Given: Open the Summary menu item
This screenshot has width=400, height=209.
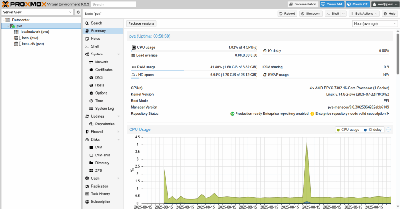Looking at the screenshot, I should click(x=103, y=31).
